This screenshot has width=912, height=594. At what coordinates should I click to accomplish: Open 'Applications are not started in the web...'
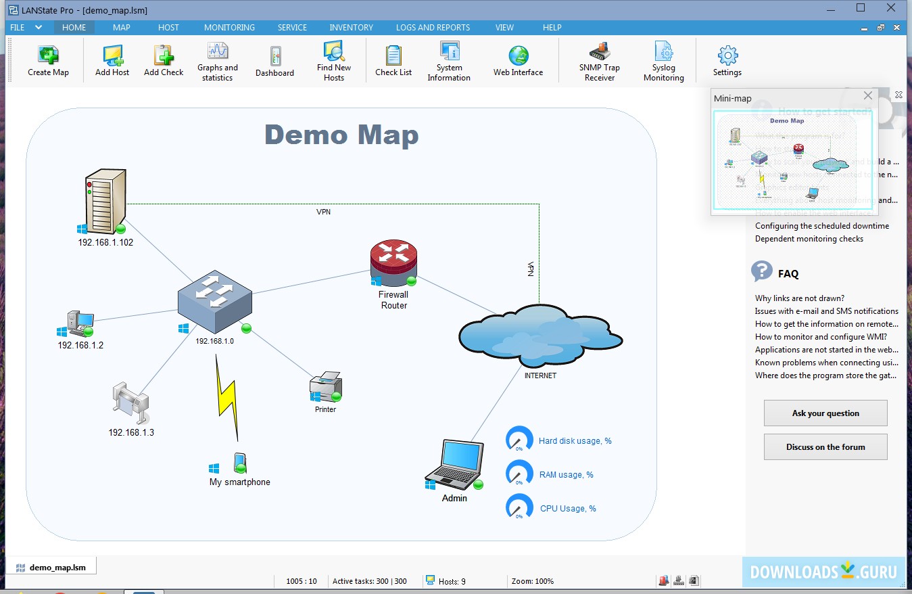[827, 350]
